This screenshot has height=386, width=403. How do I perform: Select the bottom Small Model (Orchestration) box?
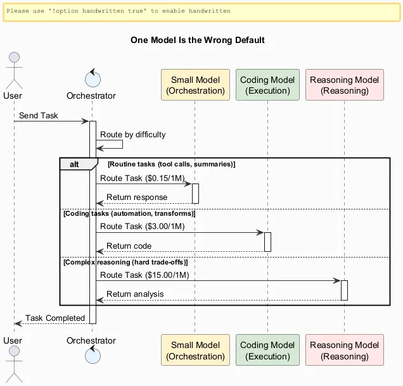coord(195,350)
